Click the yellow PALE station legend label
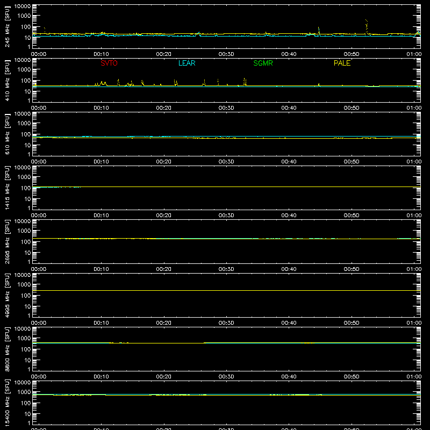Viewport: 430px width, 430px height. (x=342, y=63)
